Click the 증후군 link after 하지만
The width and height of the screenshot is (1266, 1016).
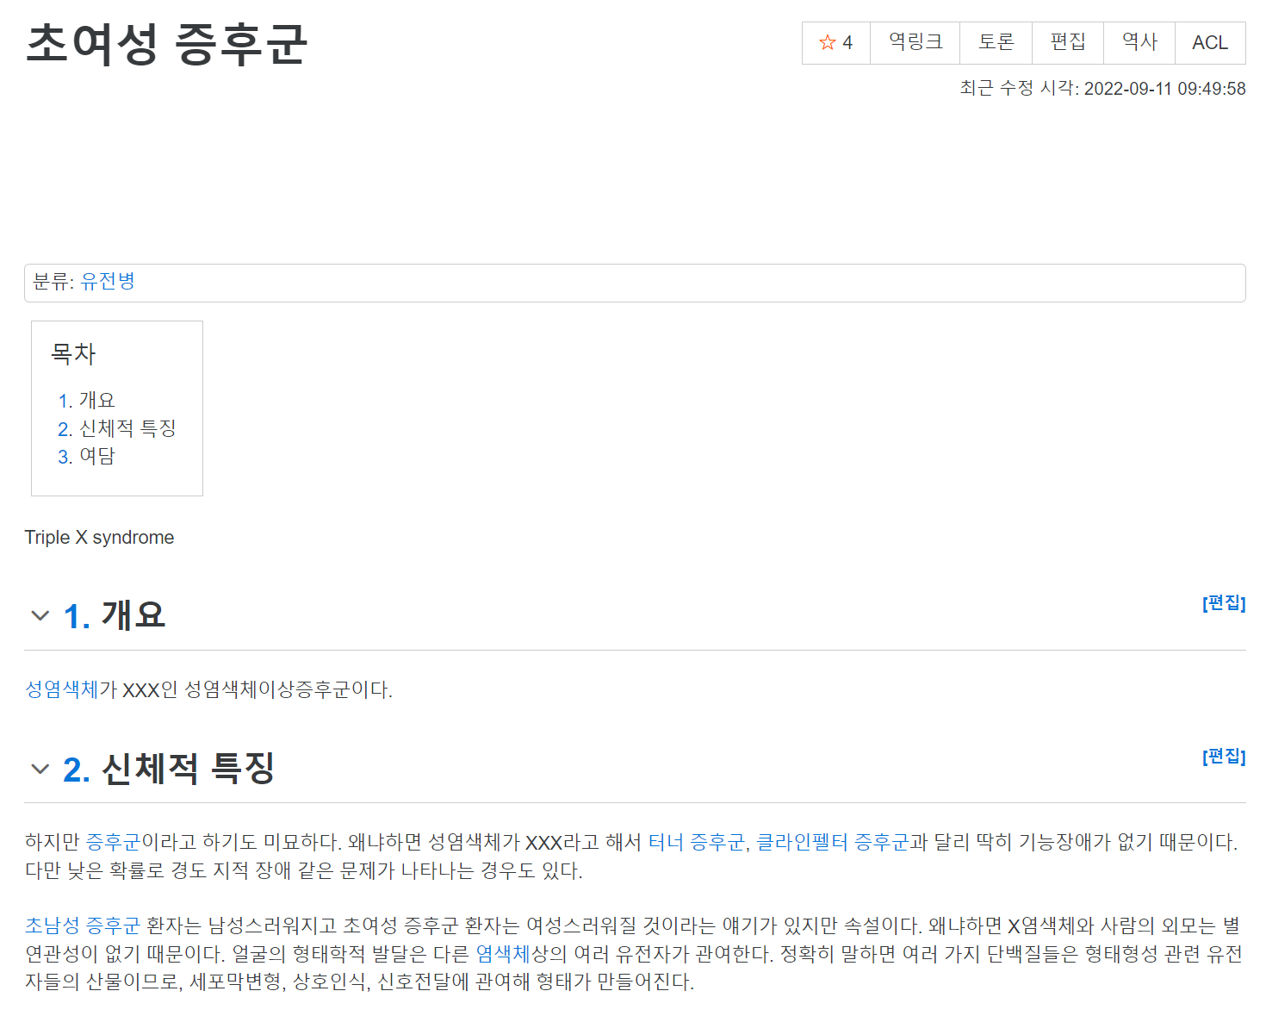(113, 843)
